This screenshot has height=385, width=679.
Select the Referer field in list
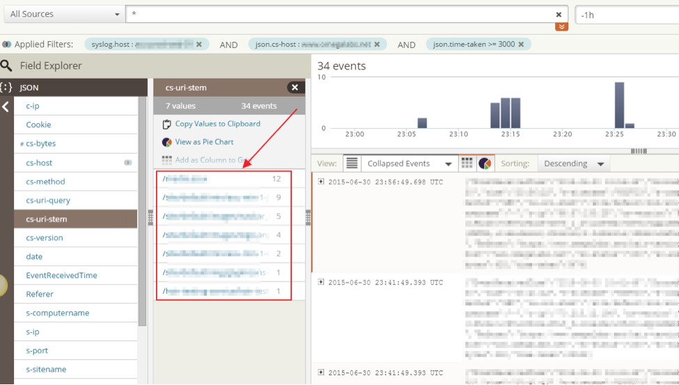coord(40,294)
